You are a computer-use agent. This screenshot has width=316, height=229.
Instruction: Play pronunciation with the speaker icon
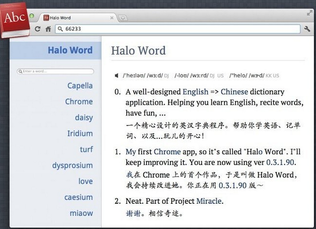pos(116,76)
